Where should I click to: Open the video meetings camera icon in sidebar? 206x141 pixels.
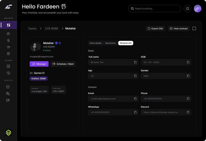(x=9, y=47)
